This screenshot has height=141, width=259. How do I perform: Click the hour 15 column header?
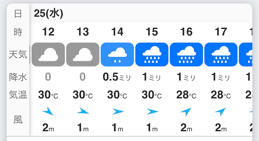click(152, 32)
